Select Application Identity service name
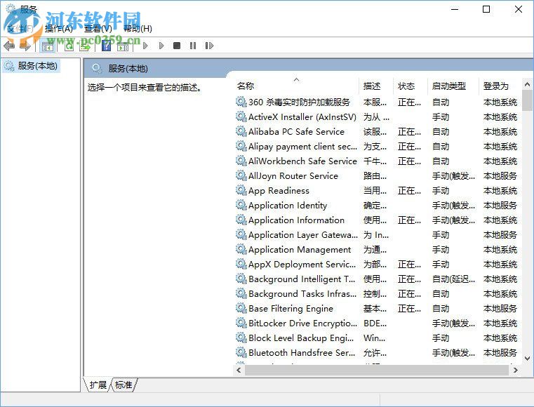534x407 pixels. point(288,206)
